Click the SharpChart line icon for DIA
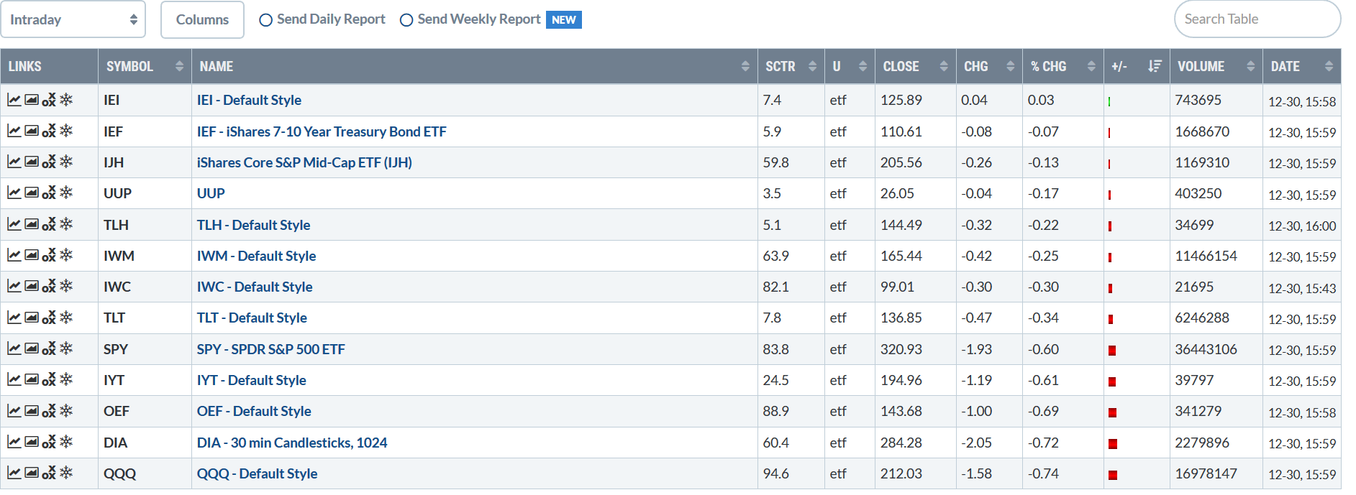1356x495 pixels. click(x=14, y=442)
